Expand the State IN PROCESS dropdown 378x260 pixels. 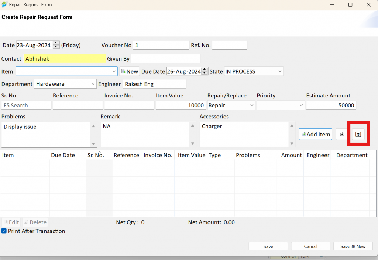tap(280, 71)
